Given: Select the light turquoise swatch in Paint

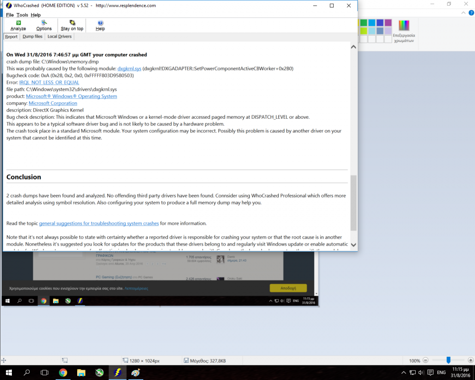Looking at the screenshot, I should pos(372,31).
